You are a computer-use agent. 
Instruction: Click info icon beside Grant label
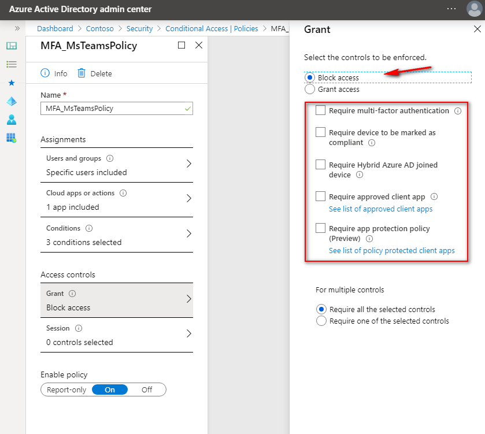click(72, 294)
